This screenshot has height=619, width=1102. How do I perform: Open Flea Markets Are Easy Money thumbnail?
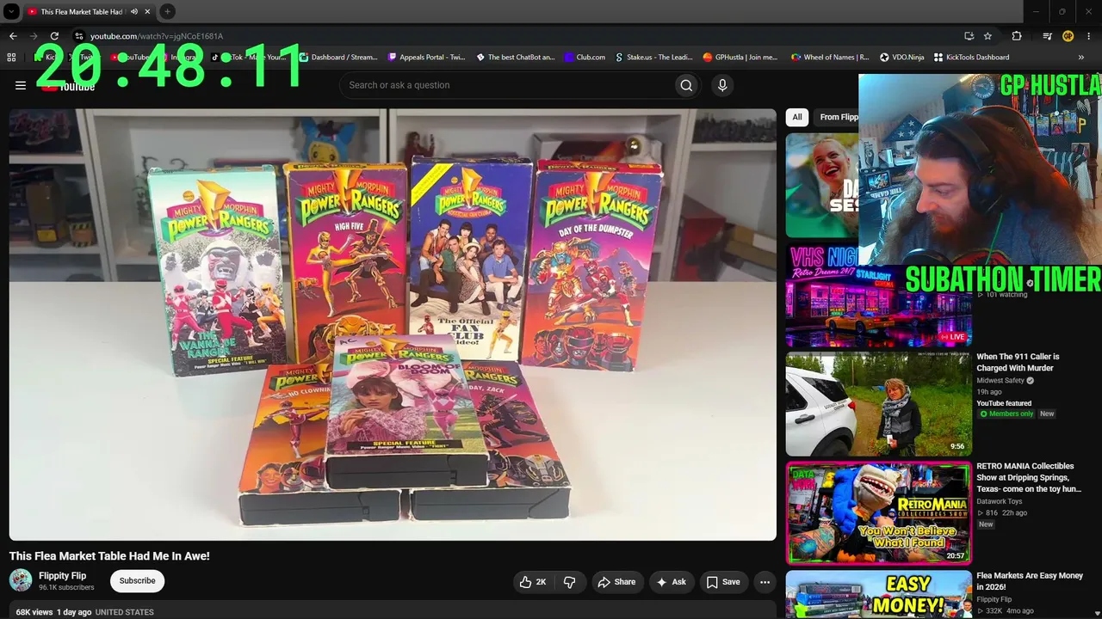878,595
